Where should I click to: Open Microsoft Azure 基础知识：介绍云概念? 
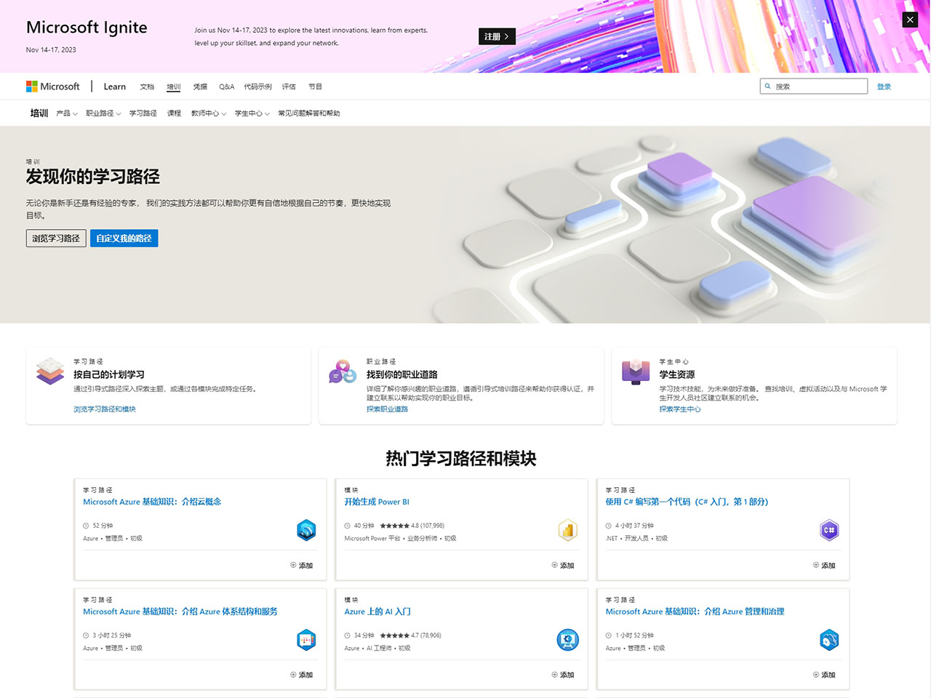(152, 502)
